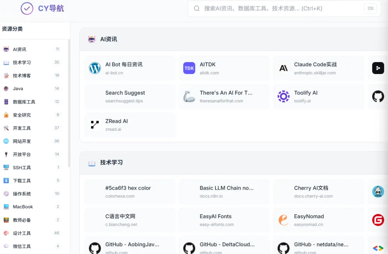
Task: Click the AI资讯 section header robot icon
Action: click(x=92, y=39)
